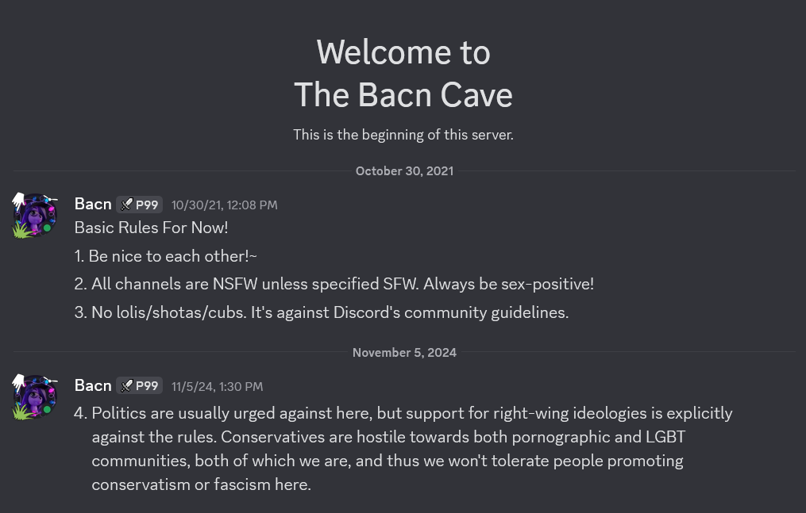806x513 pixels.
Task: Open the Bacn username on the 11/5/24 message
Action: coord(93,385)
